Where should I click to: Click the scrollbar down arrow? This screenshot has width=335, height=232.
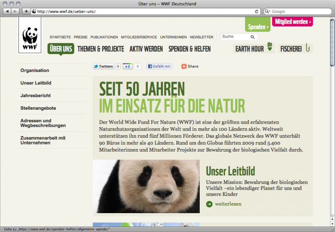click(332, 224)
